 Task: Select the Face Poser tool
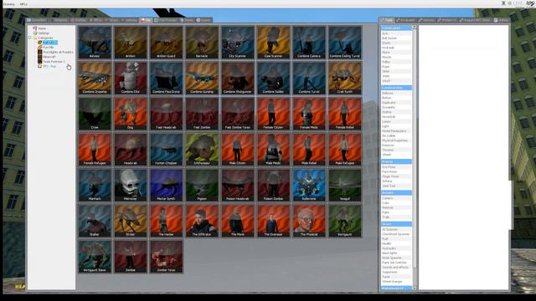click(396, 171)
